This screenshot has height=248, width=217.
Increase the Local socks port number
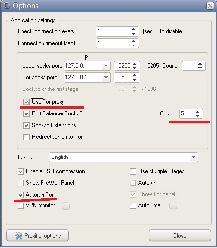coord(134,64)
